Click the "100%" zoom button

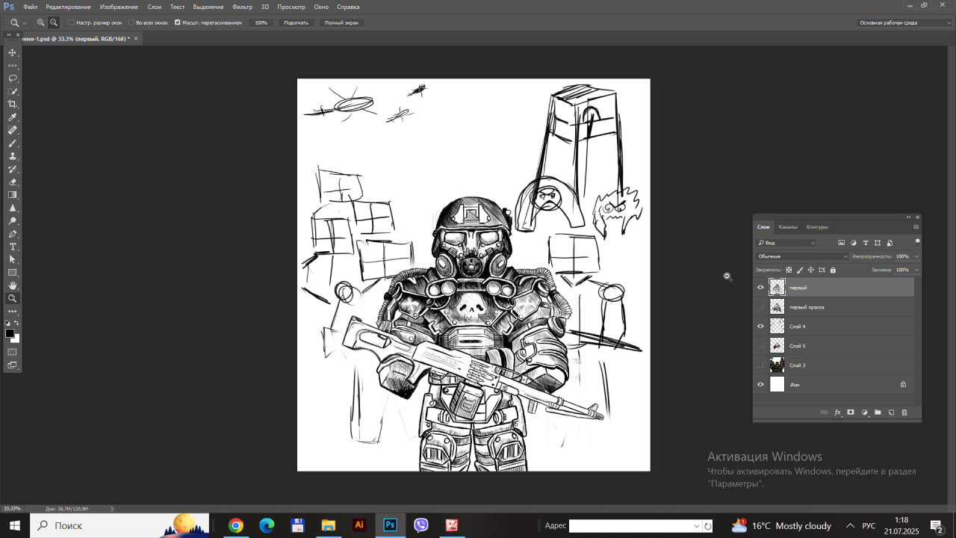(x=261, y=22)
